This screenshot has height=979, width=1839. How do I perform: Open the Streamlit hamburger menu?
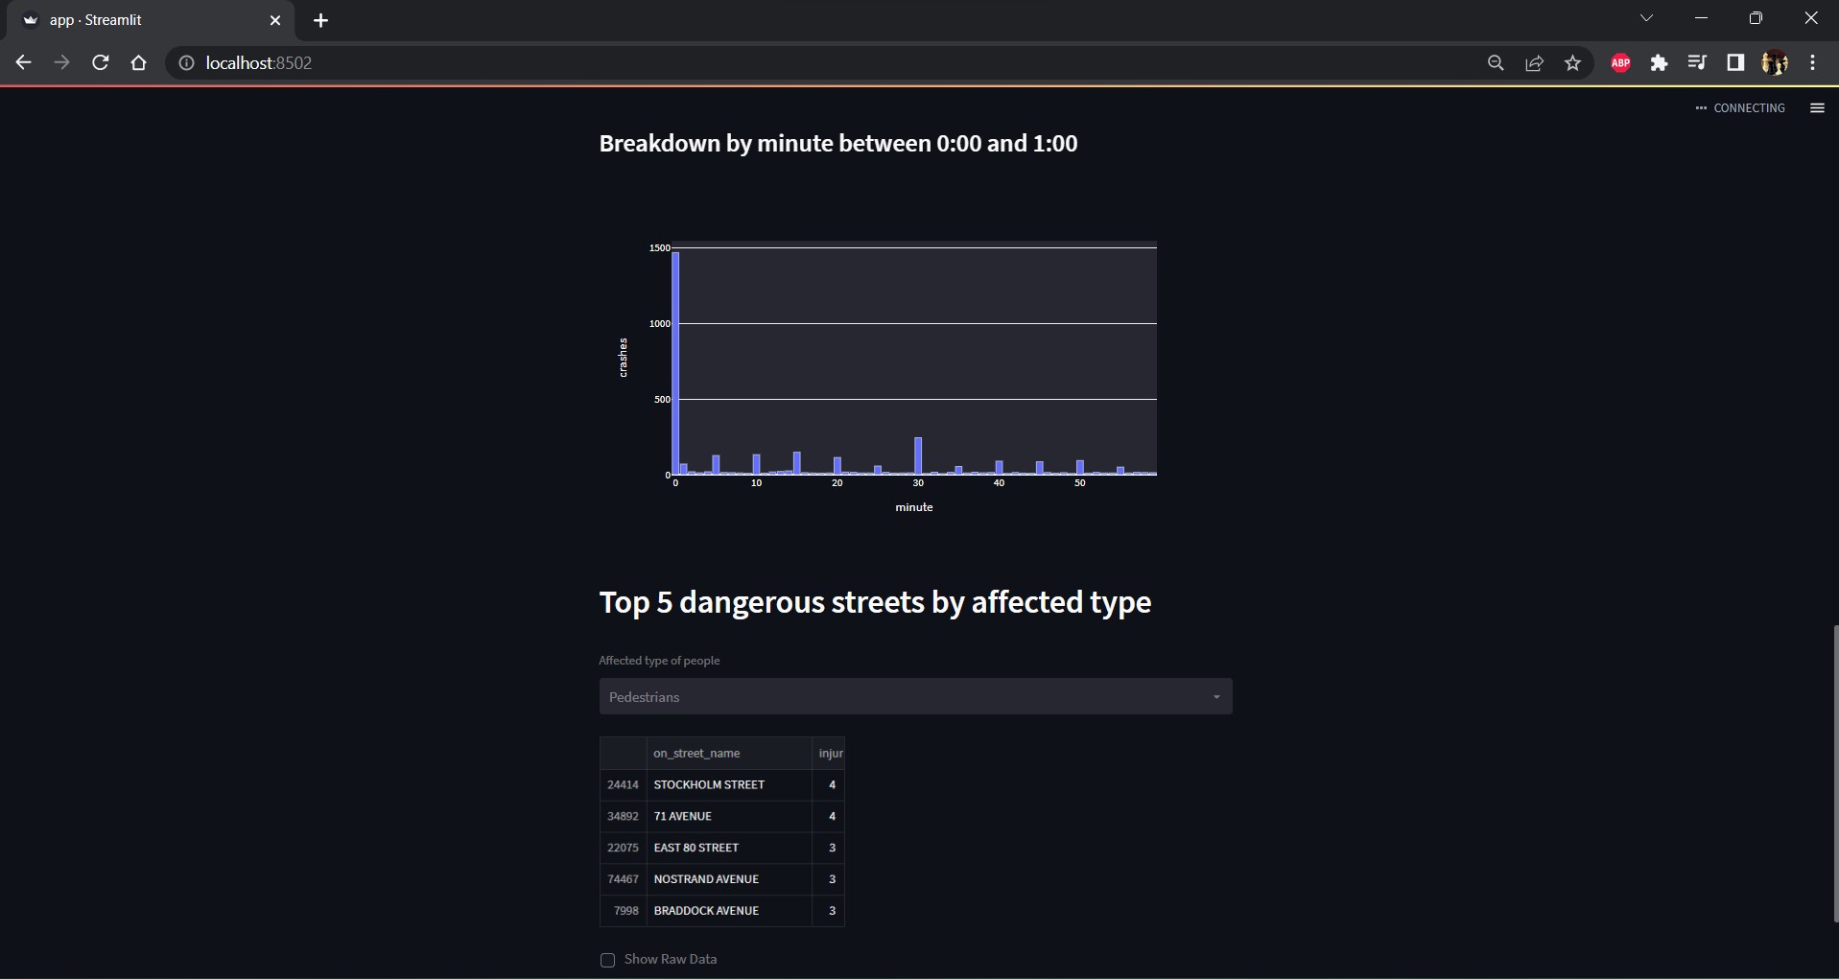coord(1817,108)
